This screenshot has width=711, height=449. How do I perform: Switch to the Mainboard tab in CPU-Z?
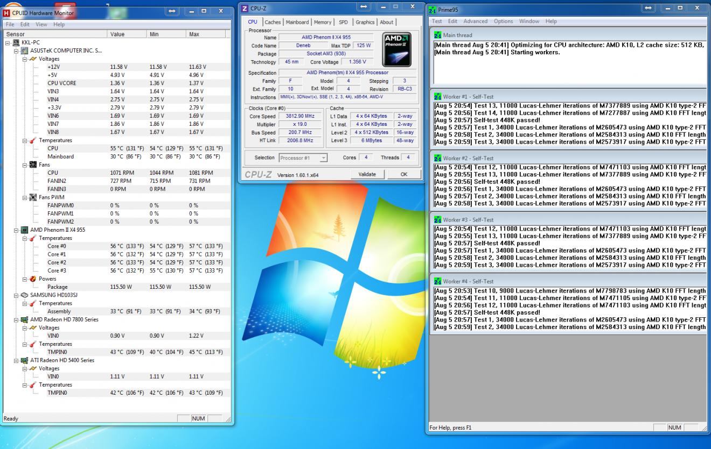click(x=297, y=22)
